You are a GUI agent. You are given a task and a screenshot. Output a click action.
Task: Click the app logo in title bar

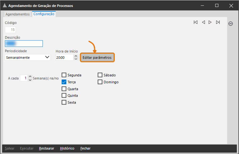pos(5,6)
